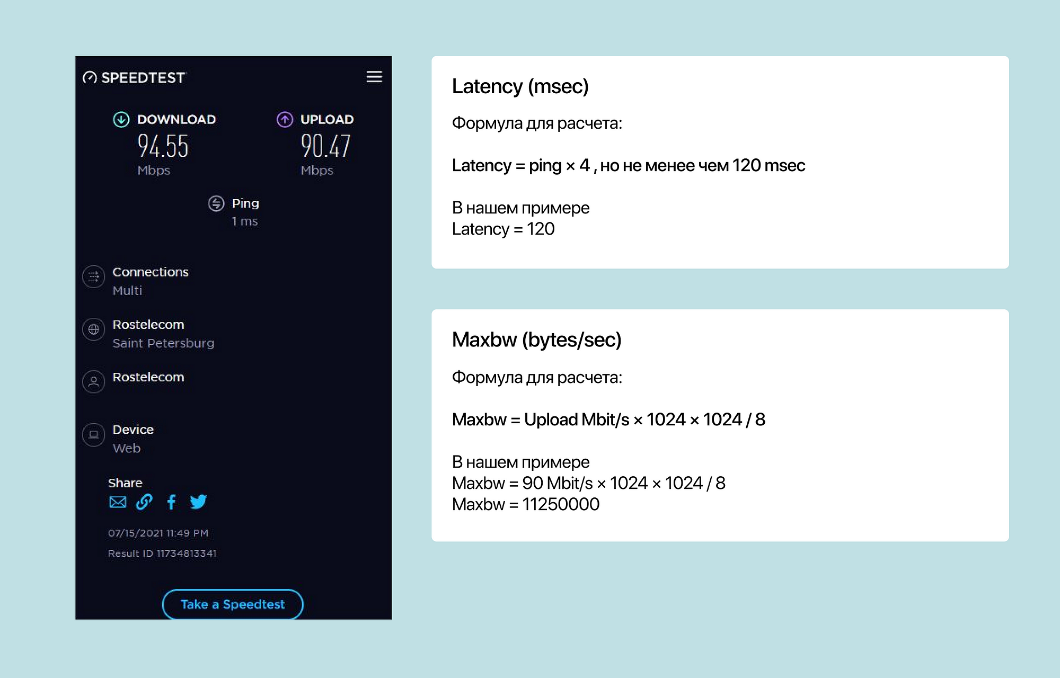Click the 'Maxbw = 90 Mbit/s' example line
1060x678 pixels.
[588, 483]
